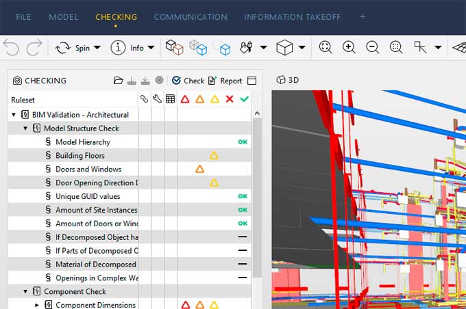
Task: Click red triangle on Component Dimensions row
Action: tap(186, 305)
